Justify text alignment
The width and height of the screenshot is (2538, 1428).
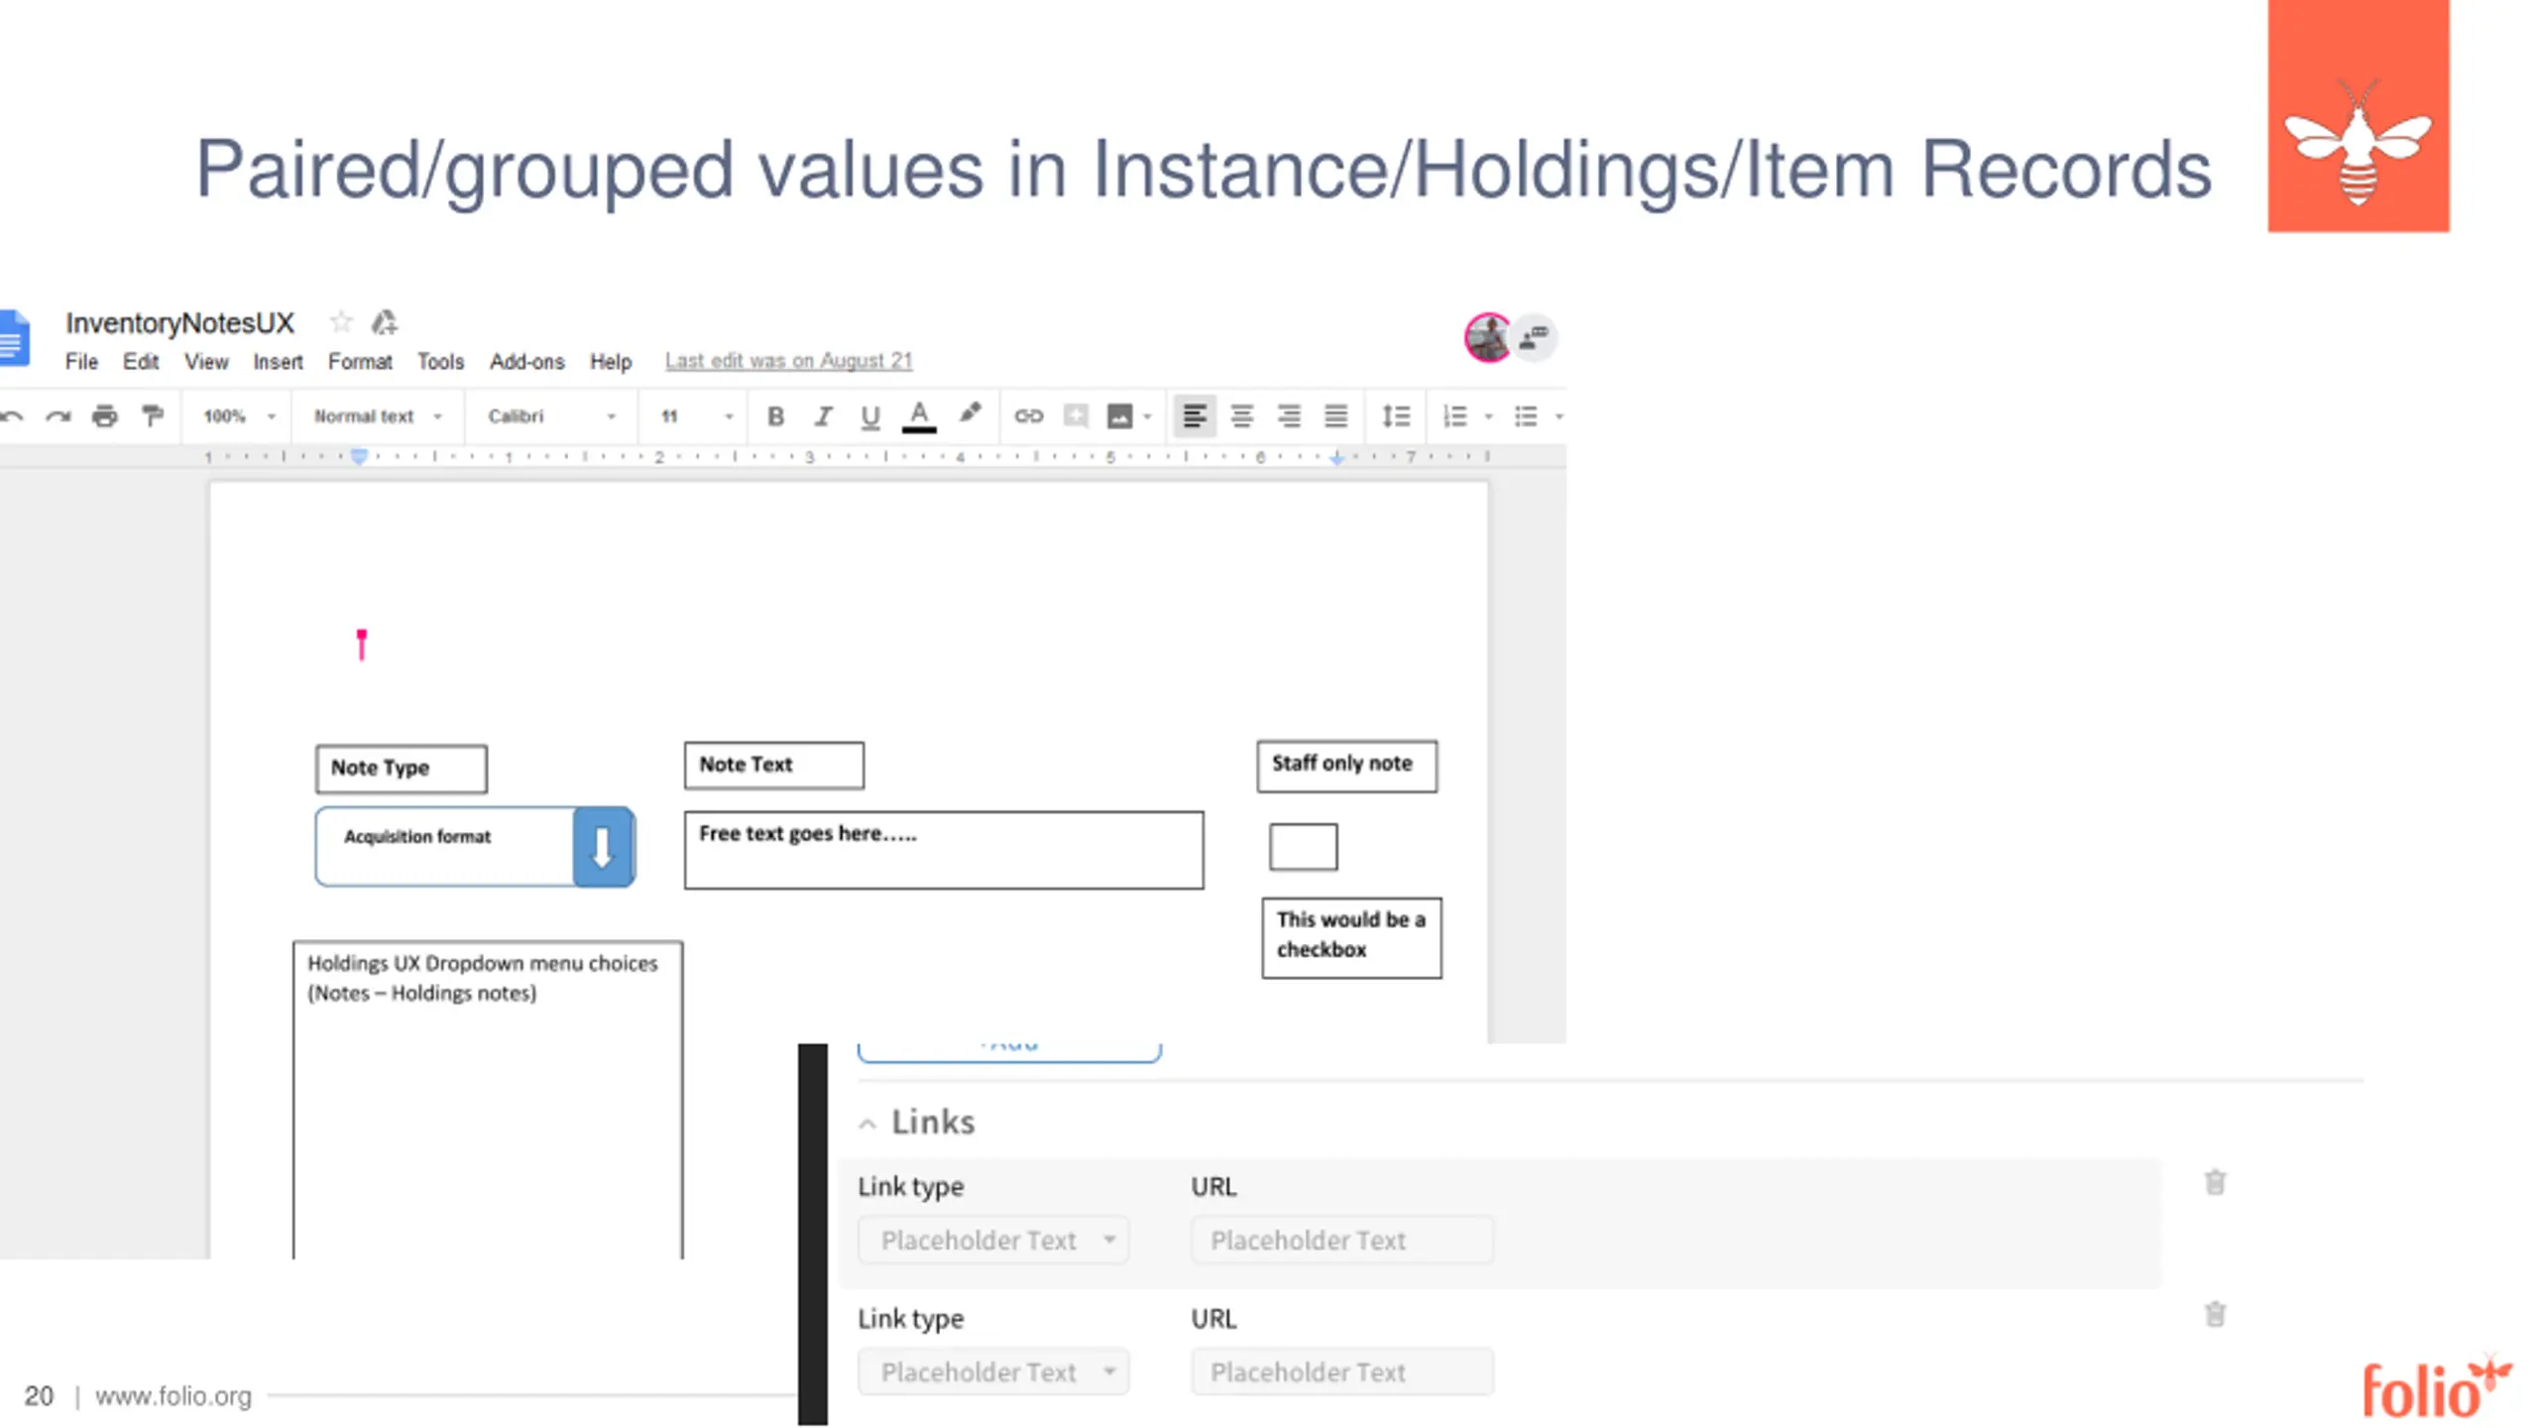click(x=1336, y=416)
